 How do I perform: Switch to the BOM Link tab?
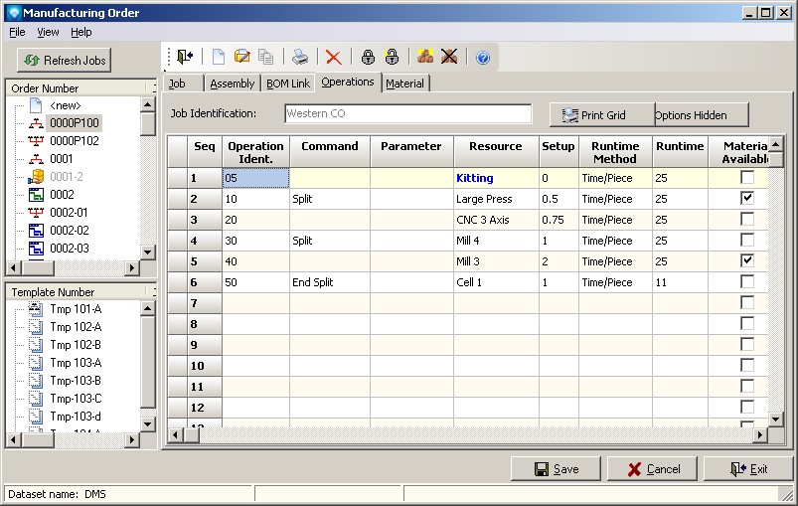pyautogui.click(x=287, y=84)
